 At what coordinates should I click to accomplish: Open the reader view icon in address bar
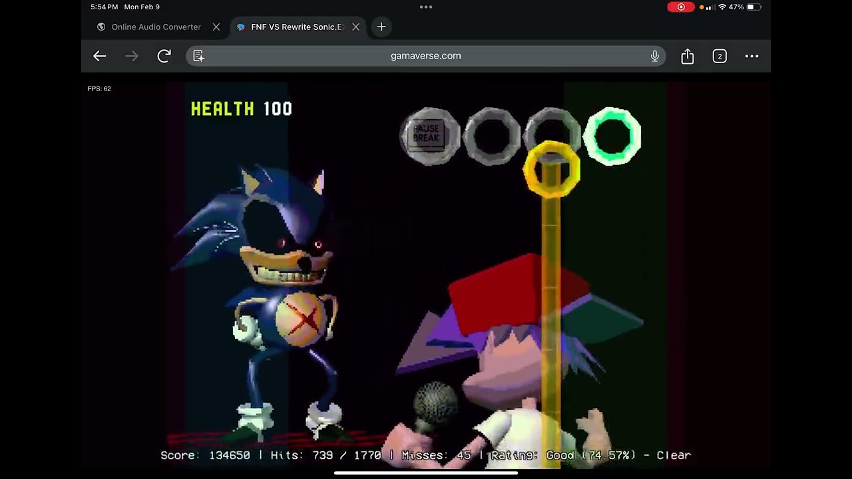pos(198,56)
